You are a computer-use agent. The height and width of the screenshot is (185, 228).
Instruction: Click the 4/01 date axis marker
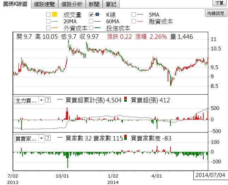point(157,176)
